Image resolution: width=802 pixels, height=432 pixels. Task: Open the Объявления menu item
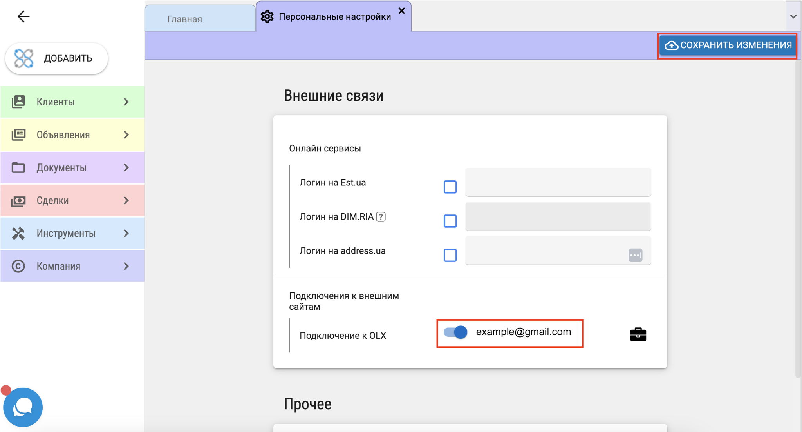[72, 135]
